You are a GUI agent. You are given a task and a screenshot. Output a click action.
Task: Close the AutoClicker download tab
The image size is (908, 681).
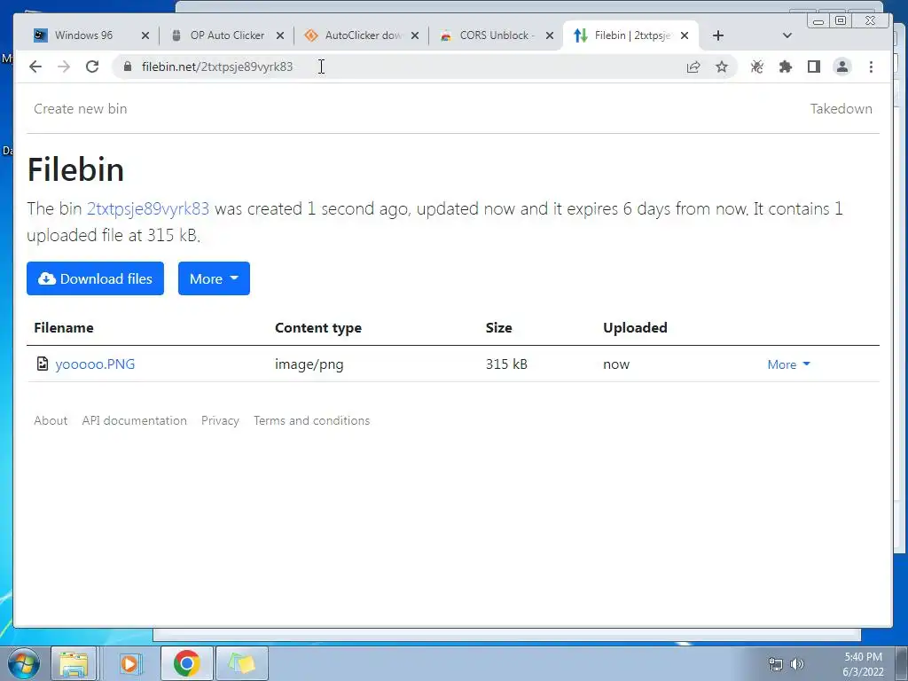pyautogui.click(x=415, y=35)
